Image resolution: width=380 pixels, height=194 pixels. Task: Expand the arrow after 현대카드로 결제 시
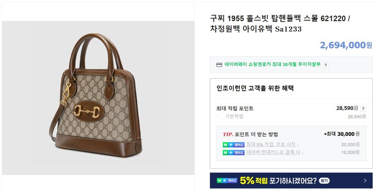click(x=302, y=153)
